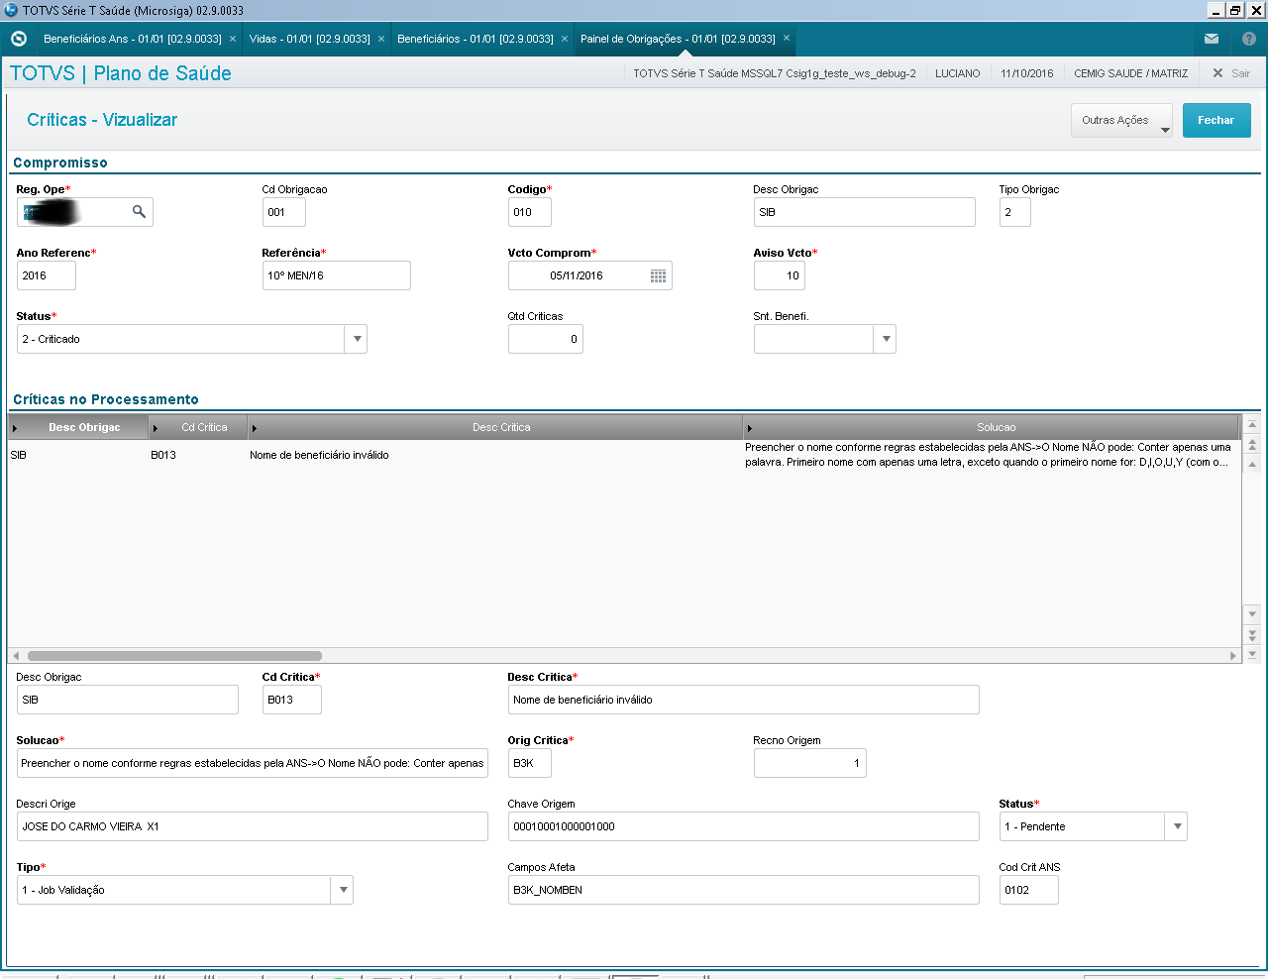Expand the Tipo 1 - Job Validação dropdown
This screenshot has width=1268, height=979.
tap(343, 890)
